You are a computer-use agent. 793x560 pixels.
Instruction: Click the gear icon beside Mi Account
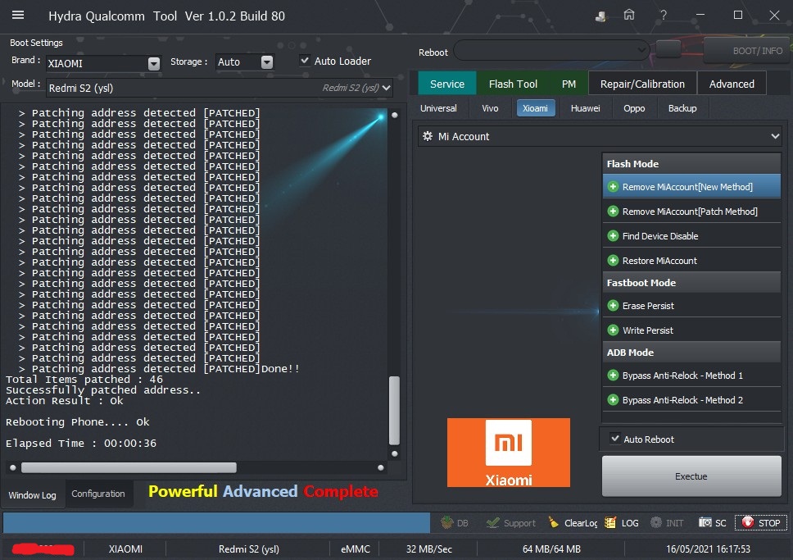click(x=428, y=136)
